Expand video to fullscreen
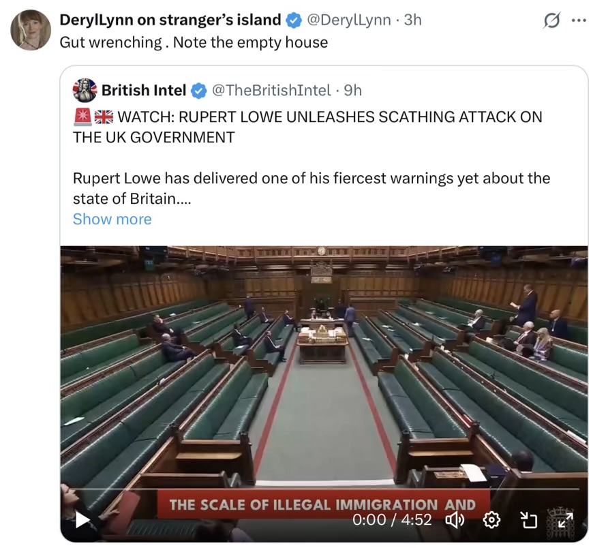The image size is (593, 548). 565,520
